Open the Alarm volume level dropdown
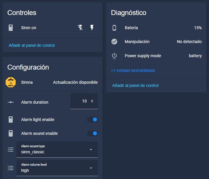Image resolution: width=209 pixels, height=179 pixels. coord(57,168)
